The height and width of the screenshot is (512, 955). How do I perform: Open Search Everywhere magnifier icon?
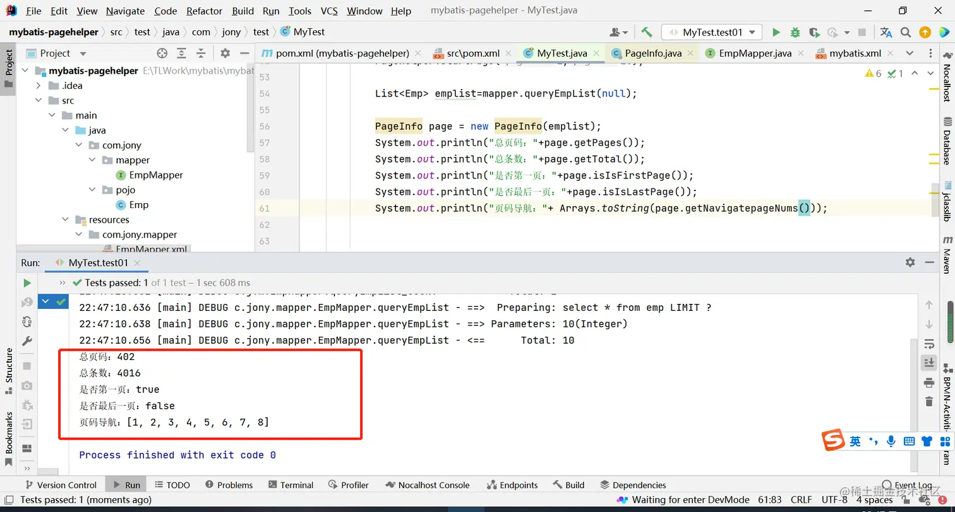[906, 32]
